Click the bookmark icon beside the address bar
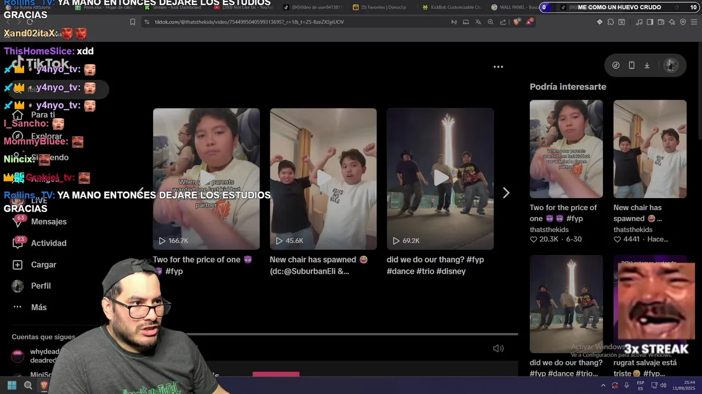 point(133,22)
